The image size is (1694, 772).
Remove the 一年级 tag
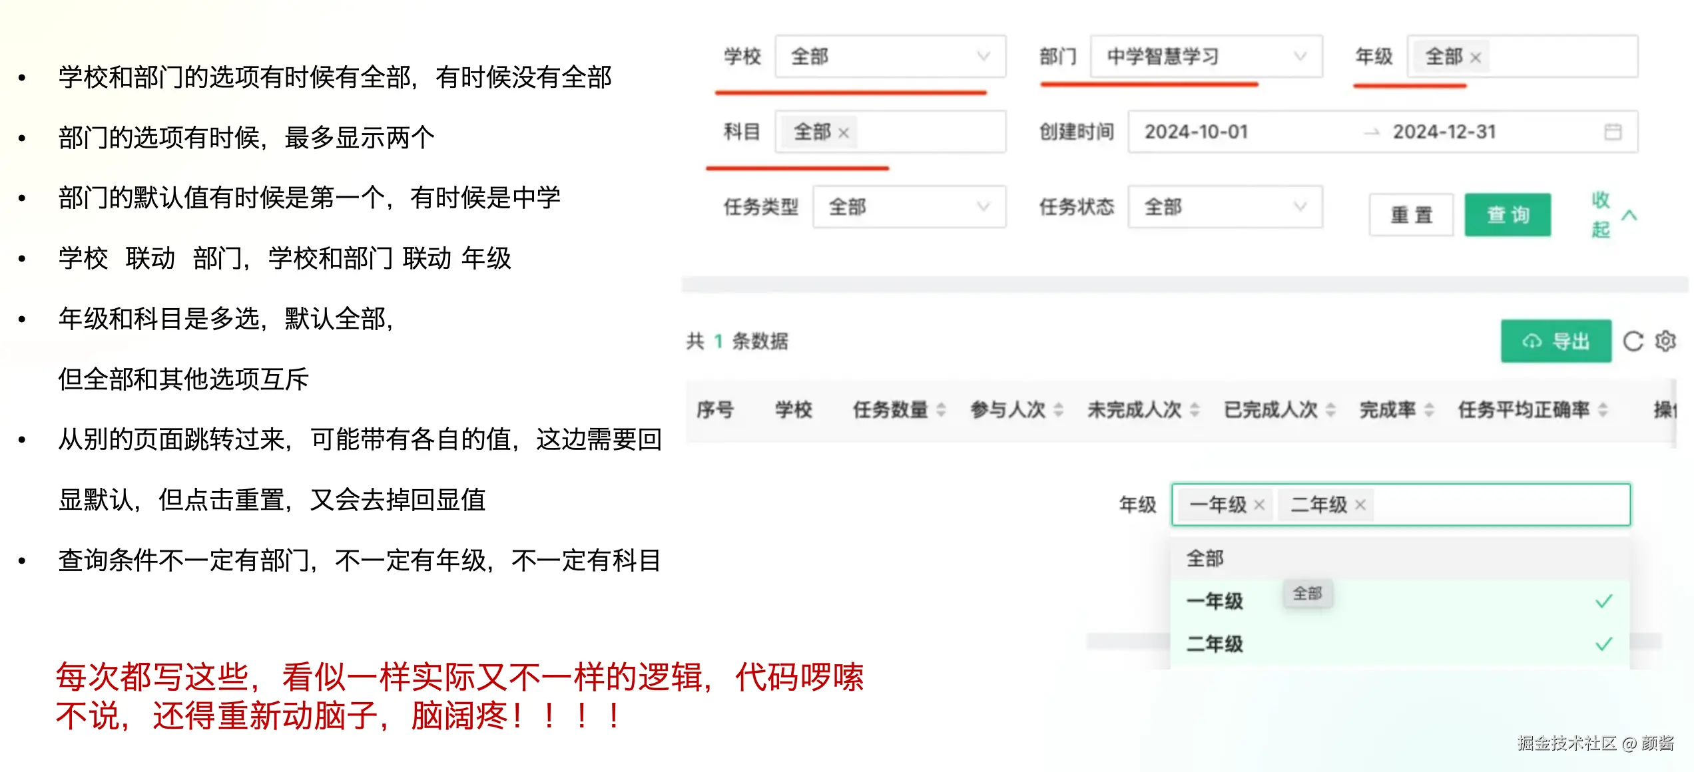(x=1259, y=505)
